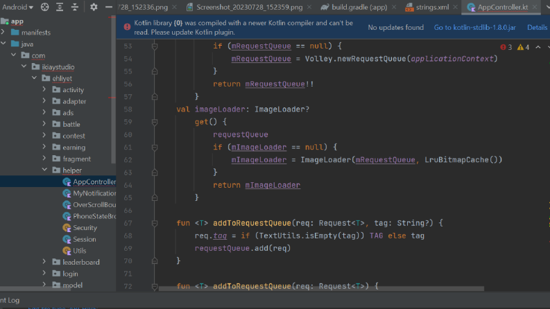
Task: Hide the project panel with minus icon
Action: tap(109, 7)
